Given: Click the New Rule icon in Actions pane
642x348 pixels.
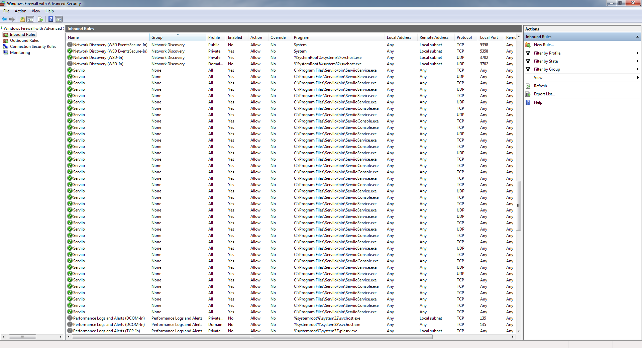Looking at the screenshot, I should (x=528, y=45).
